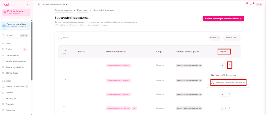The image size is (266, 115).
Task: Click the remove-person icon in the first table row
Action: [x=226, y=65]
